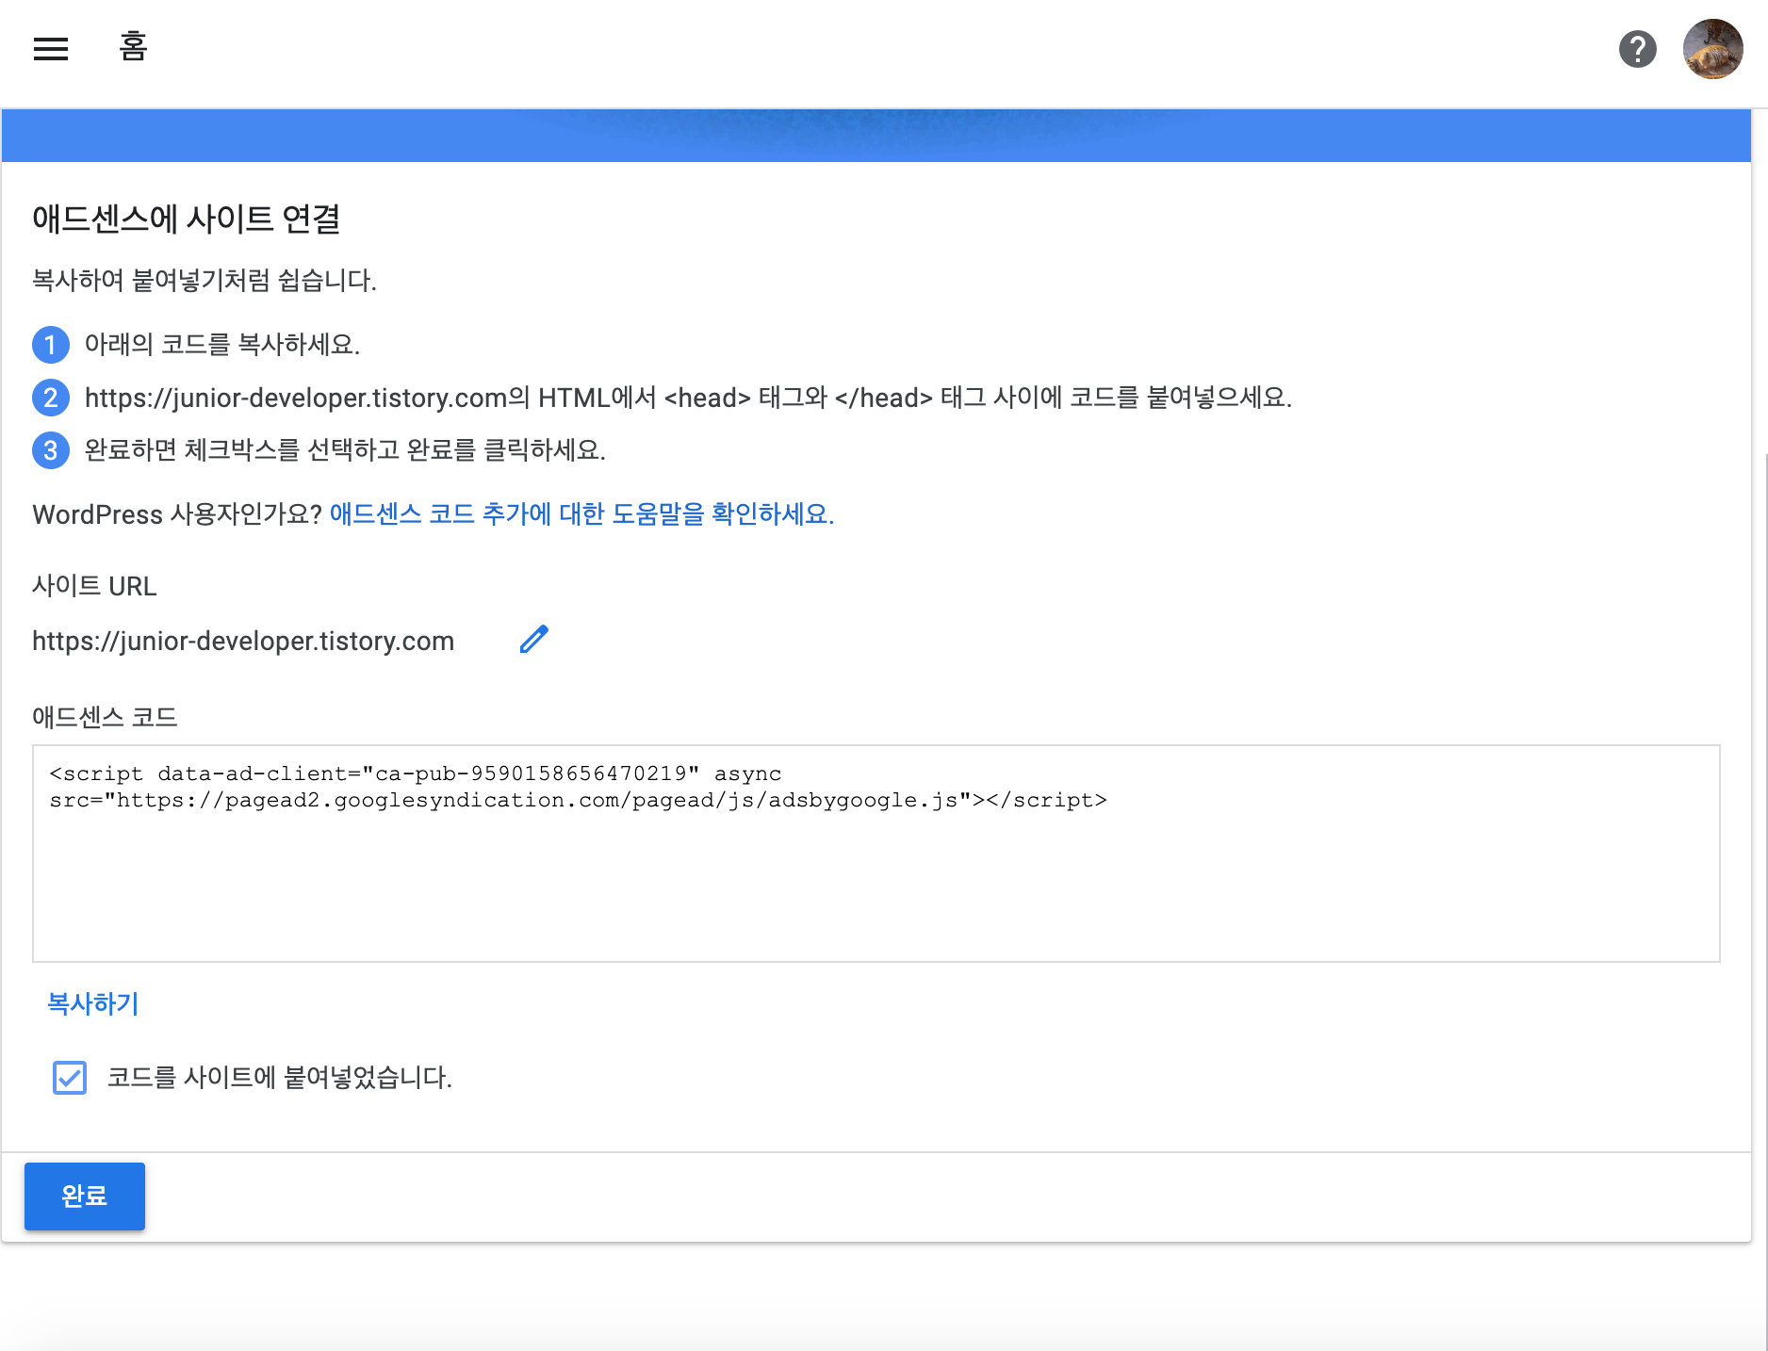Edit site URL with pencil icon
The width and height of the screenshot is (1768, 1351).
click(x=533, y=640)
